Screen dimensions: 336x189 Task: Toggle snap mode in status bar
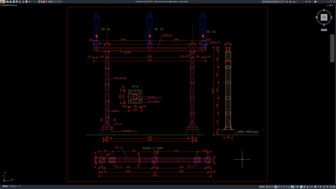point(270,187)
